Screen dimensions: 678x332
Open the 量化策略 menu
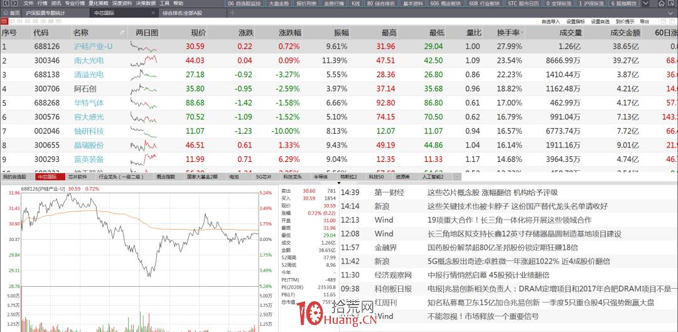97,4
